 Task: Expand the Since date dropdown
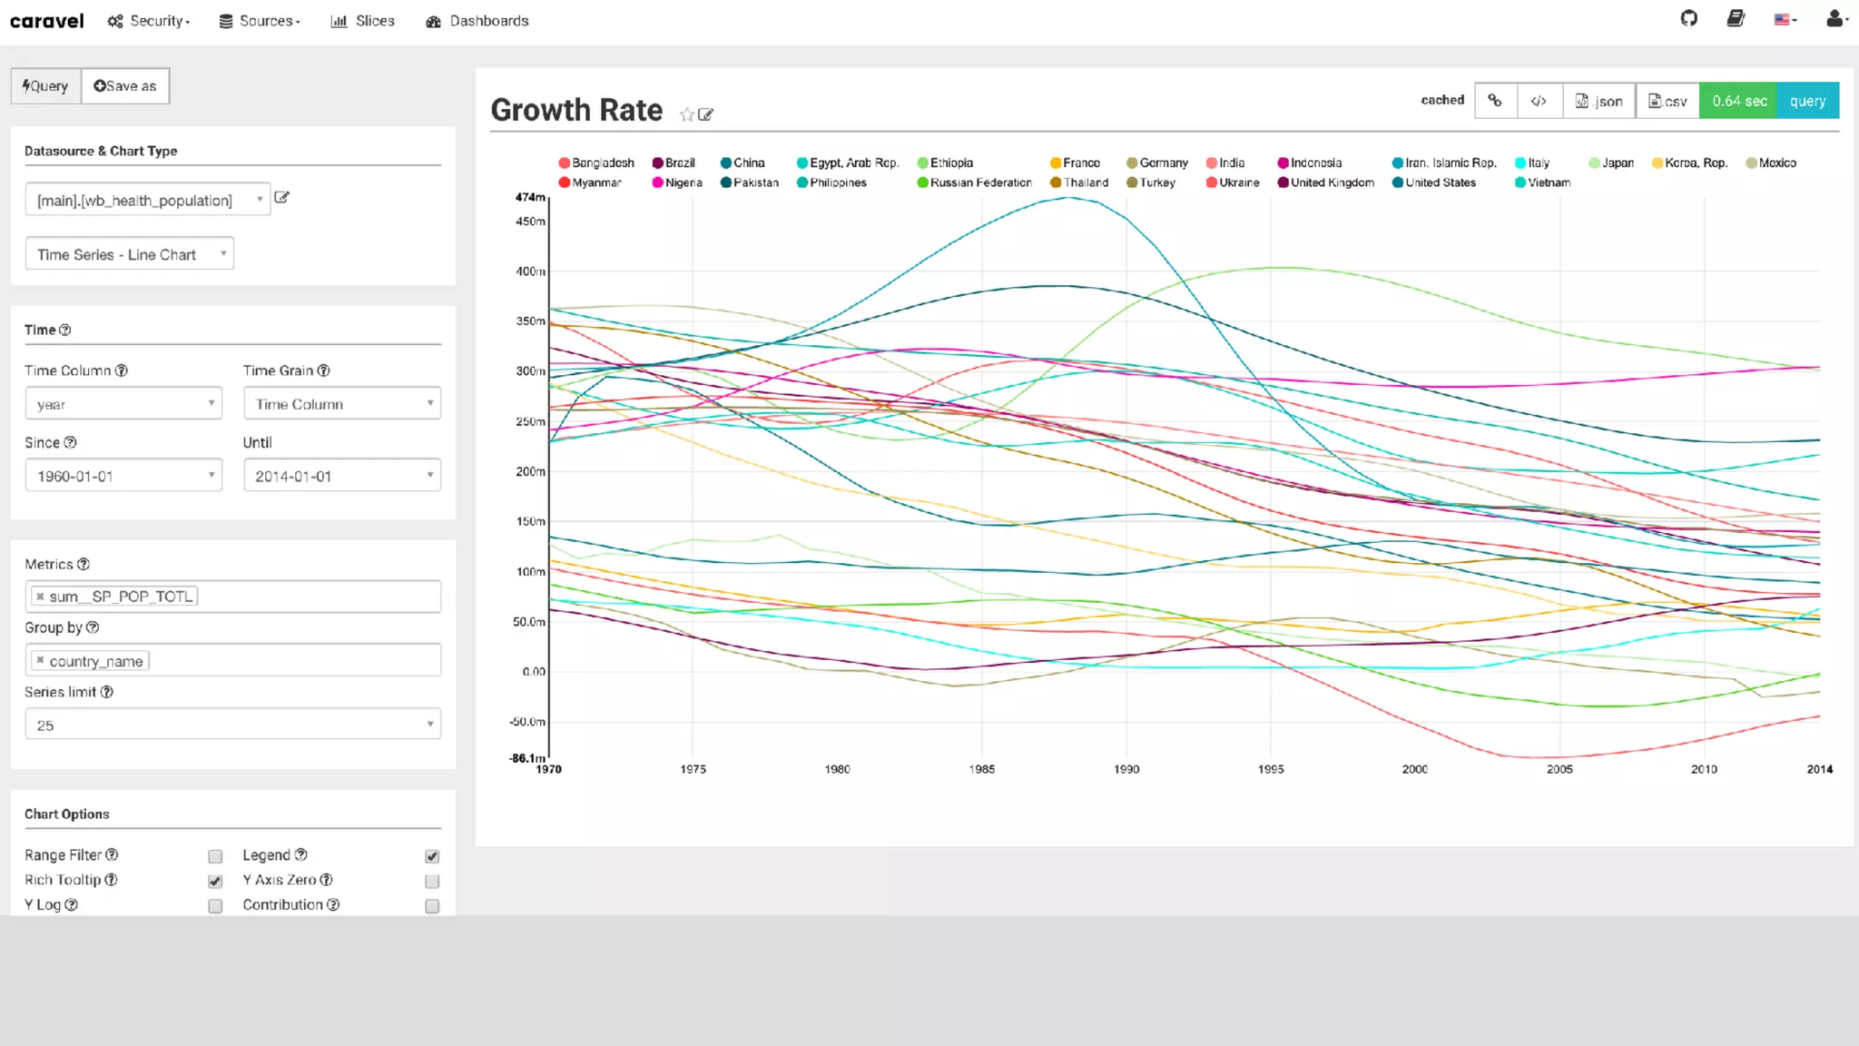coord(123,476)
